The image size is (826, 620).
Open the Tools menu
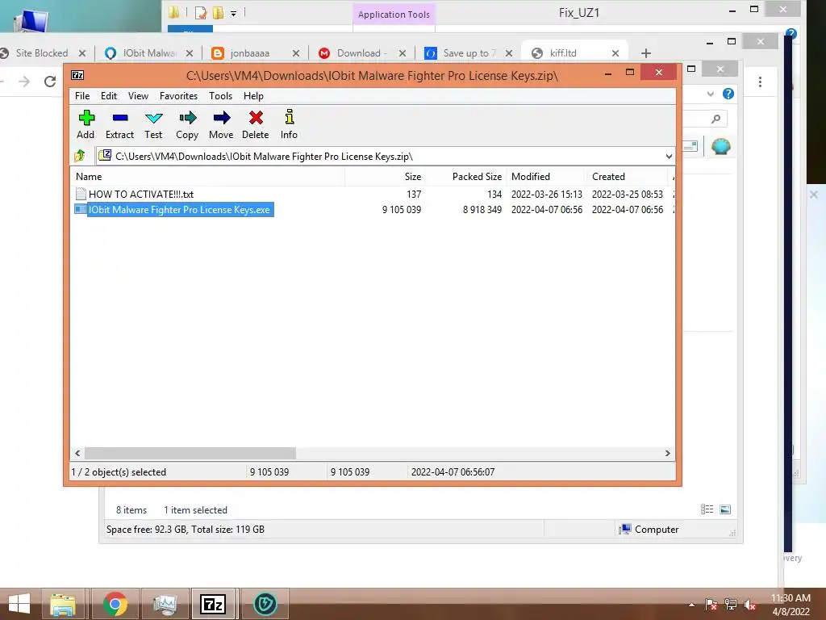click(x=220, y=96)
